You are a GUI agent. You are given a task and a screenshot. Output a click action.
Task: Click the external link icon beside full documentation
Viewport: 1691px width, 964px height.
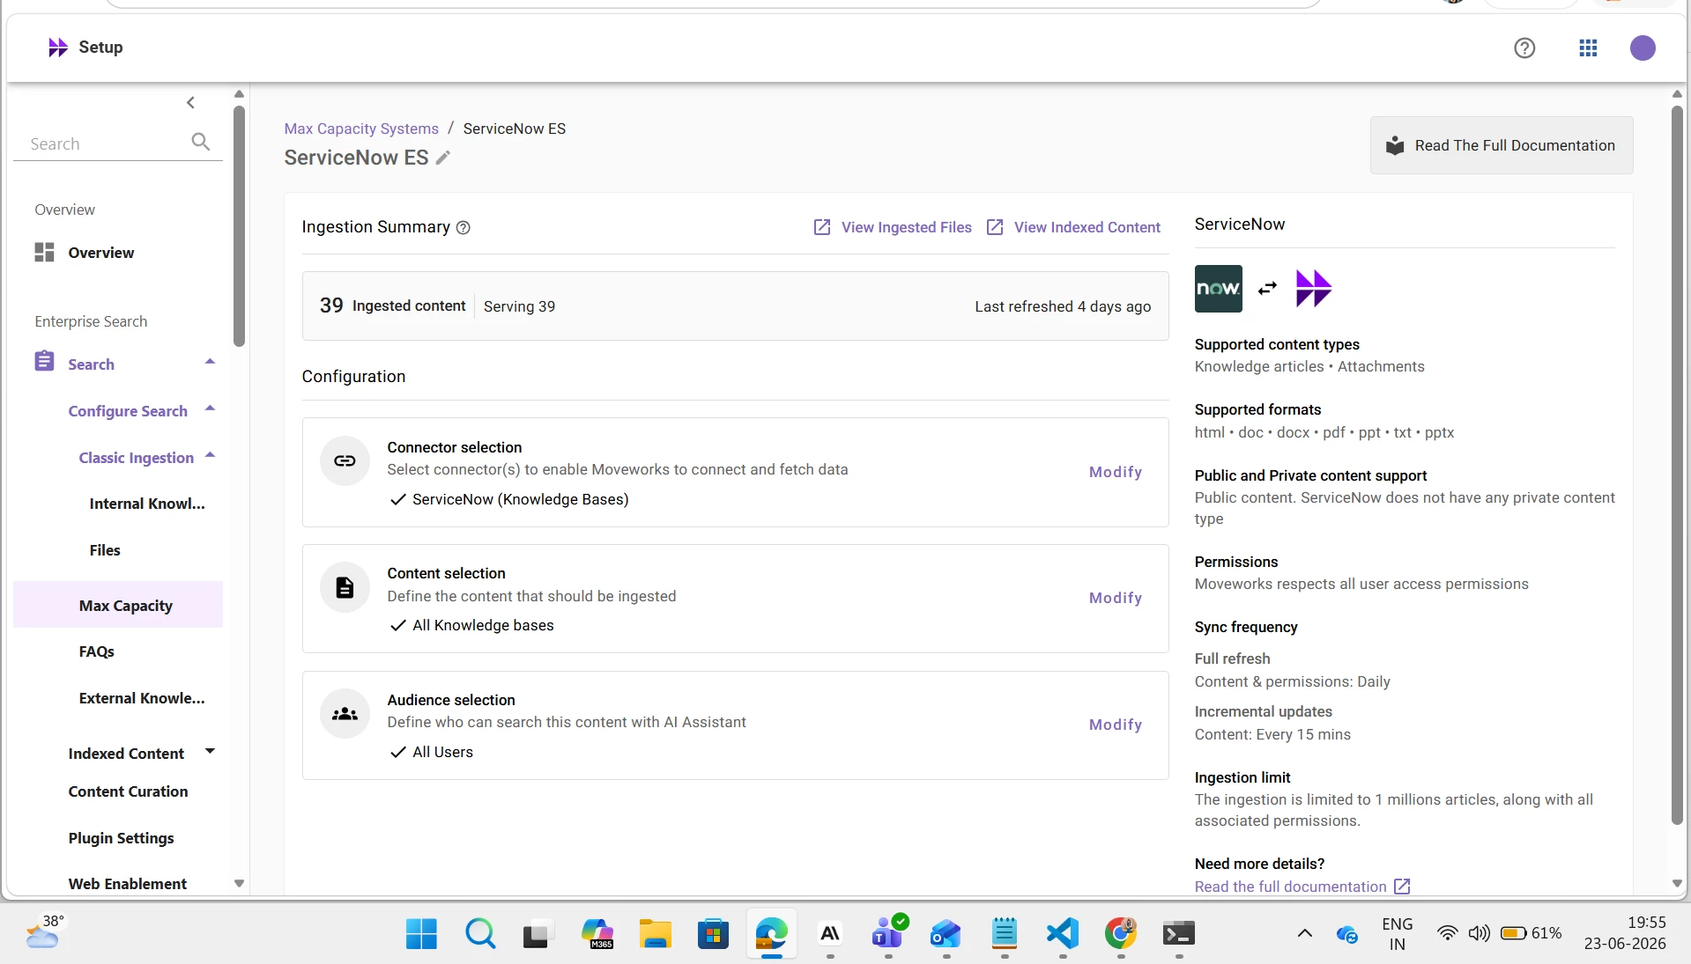1402,887
